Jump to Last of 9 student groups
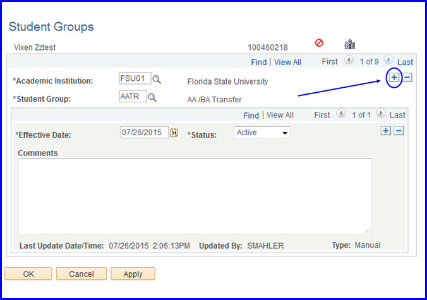427x300 pixels. point(406,62)
